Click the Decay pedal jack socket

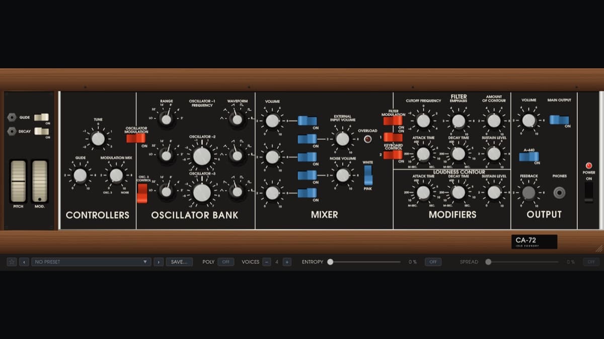pos(12,132)
